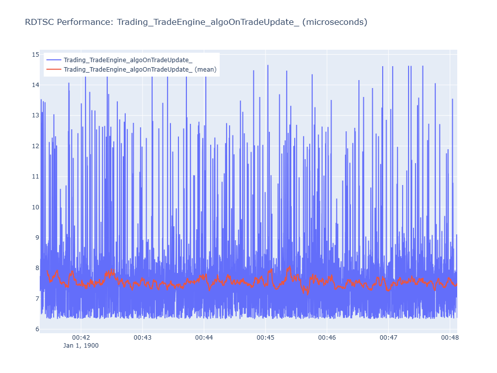This screenshot has width=497, height=373.
Task: Click the 8 y-axis tick label
Action: point(37,268)
